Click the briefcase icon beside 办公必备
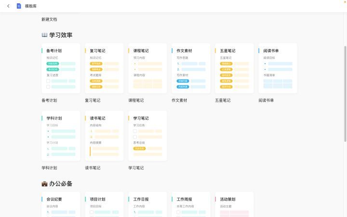The height and width of the screenshot is (217, 347). point(44,184)
